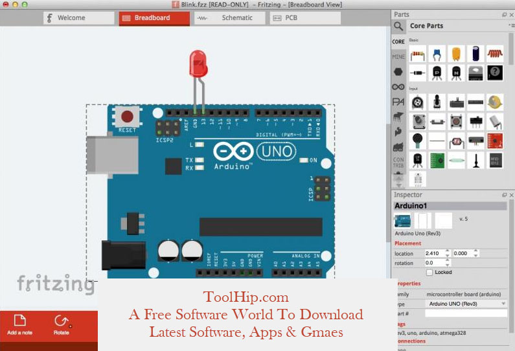Choose the photocell light sensor part

tap(456, 141)
